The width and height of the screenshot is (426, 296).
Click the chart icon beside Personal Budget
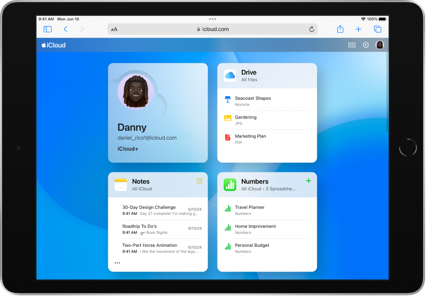(228, 246)
